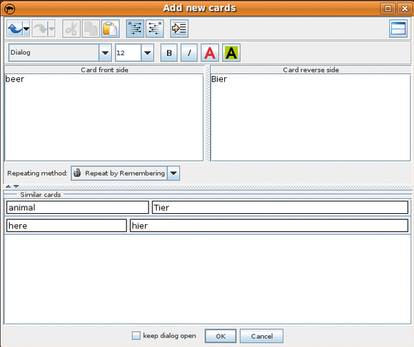Viewport: 414px width, 347px height.
Task: Enable the keep dialog open checkbox
Action: 136,336
